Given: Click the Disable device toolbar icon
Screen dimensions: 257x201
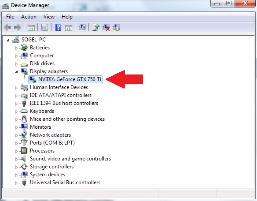Looking at the screenshot, I should 116,27.
